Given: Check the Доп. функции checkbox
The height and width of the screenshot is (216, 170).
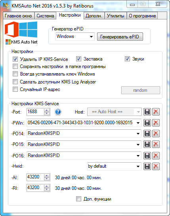Looking at the screenshot, I should pos(78,199).
